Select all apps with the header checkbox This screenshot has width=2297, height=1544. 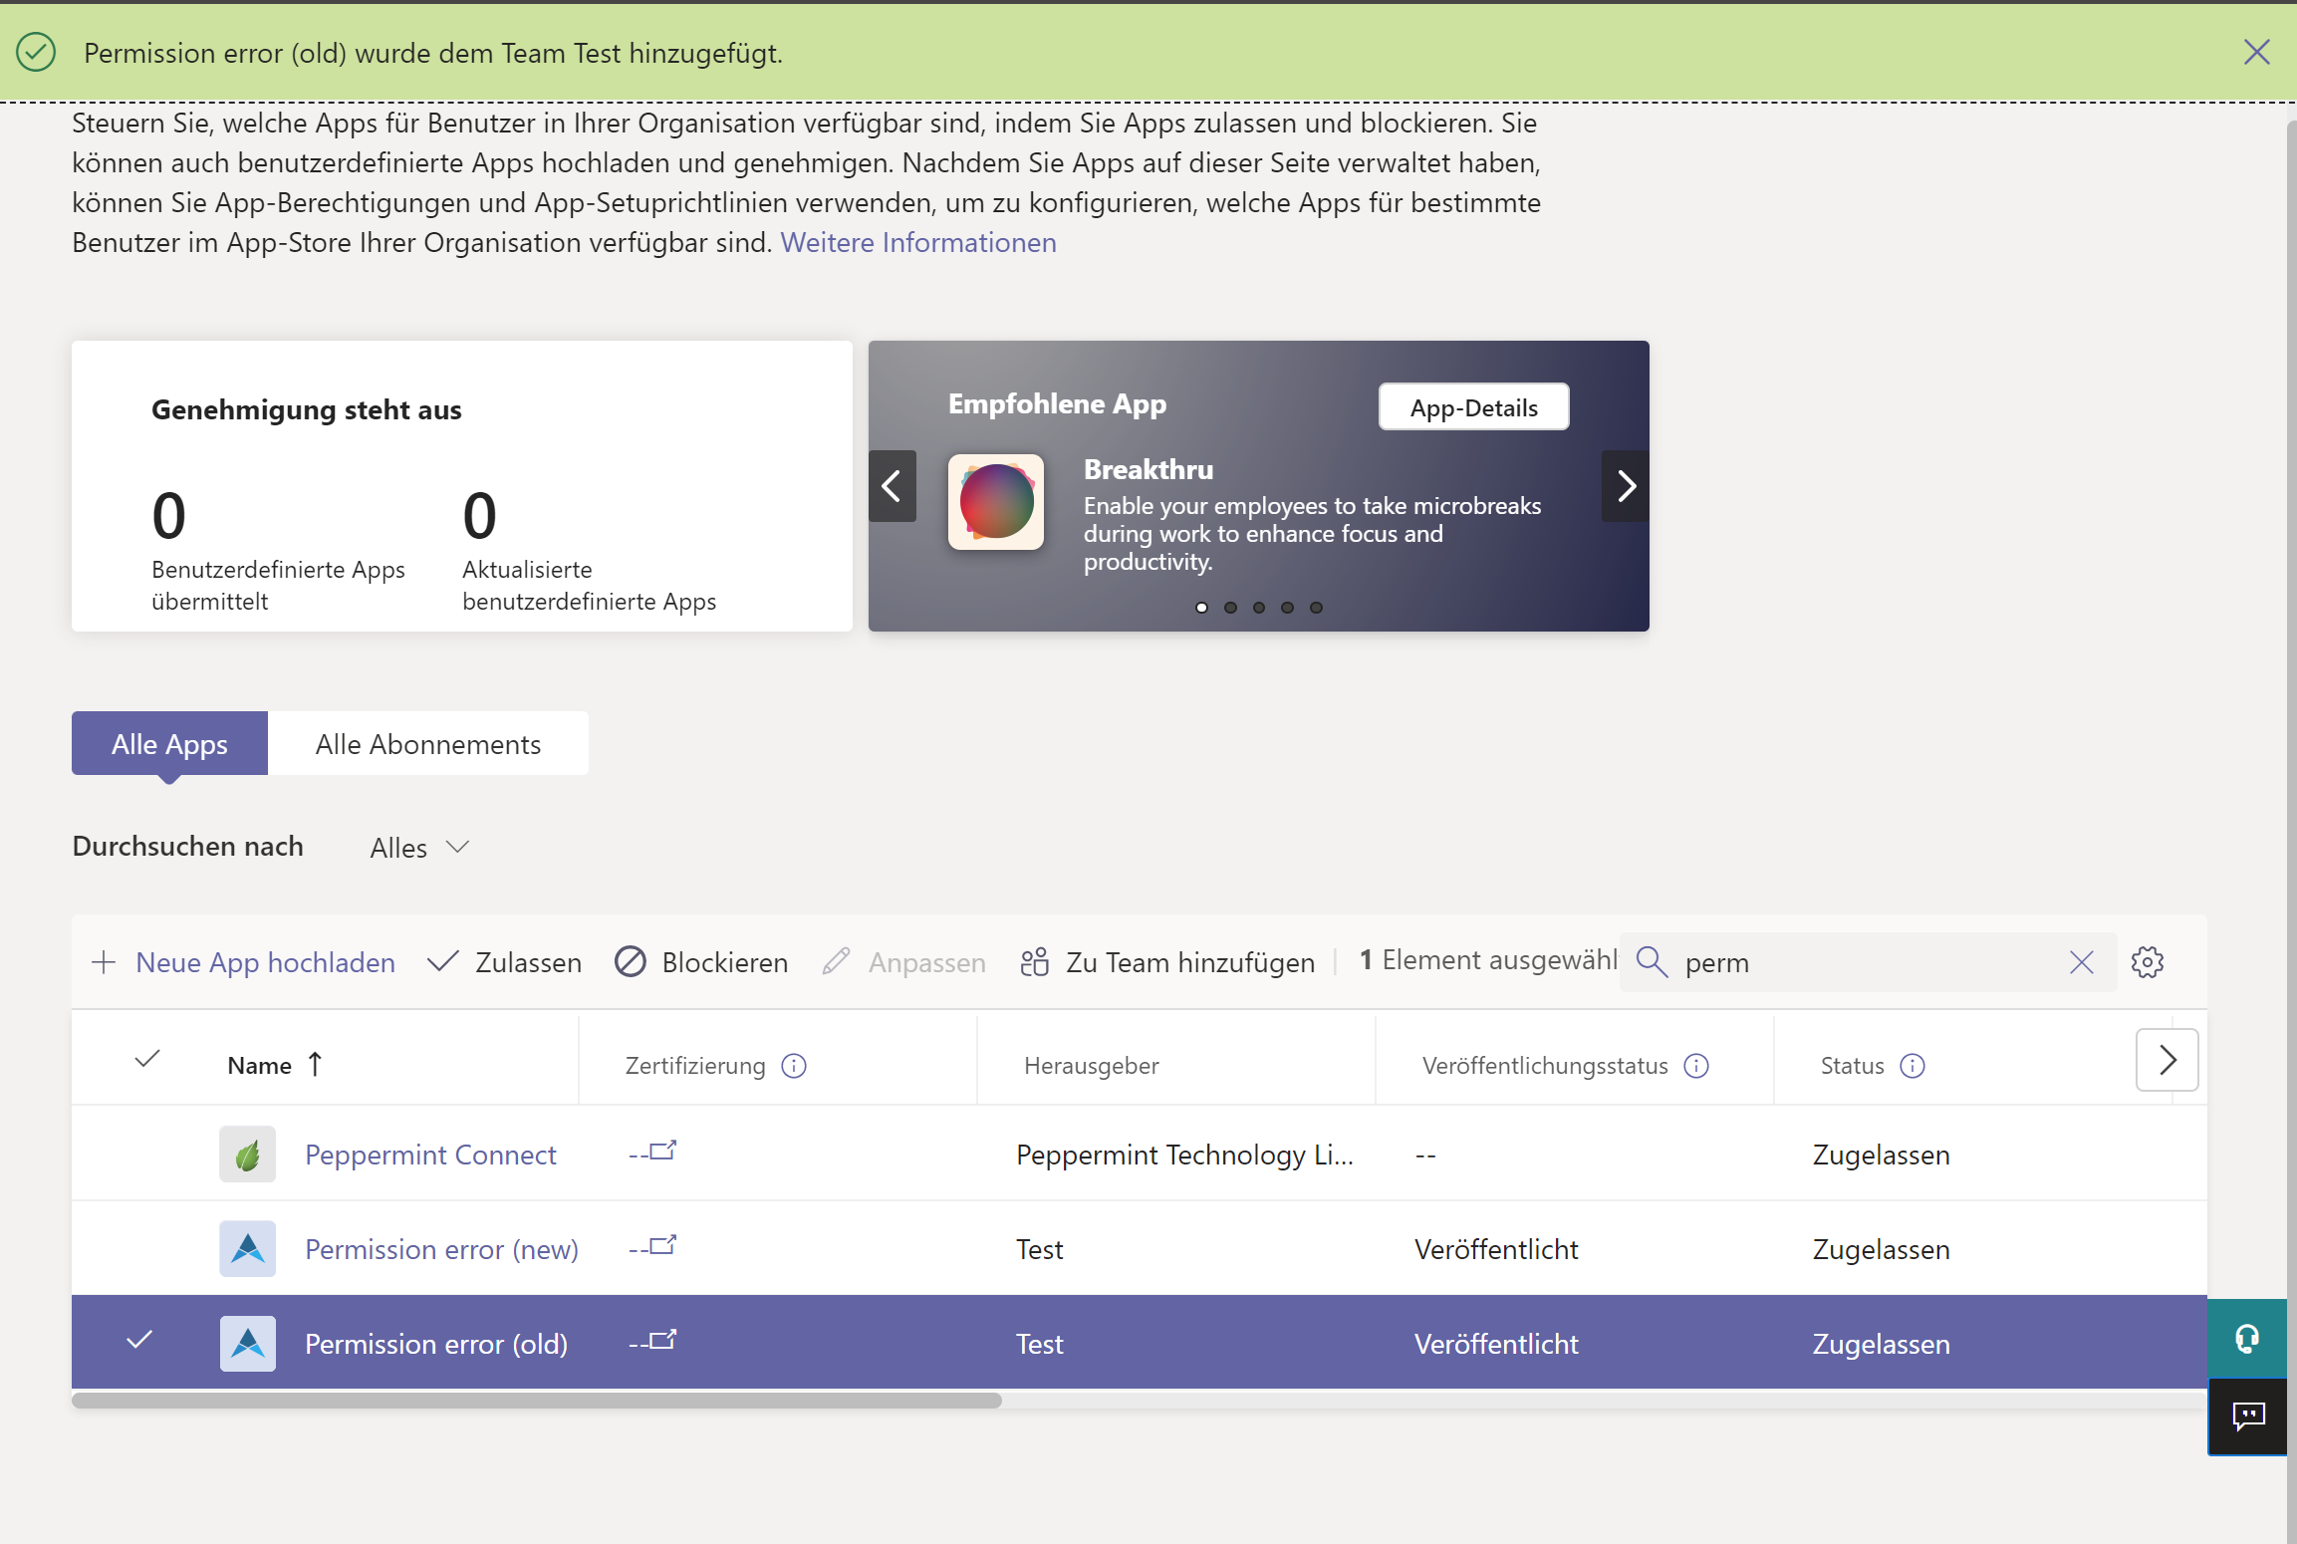coord(146,1060)
